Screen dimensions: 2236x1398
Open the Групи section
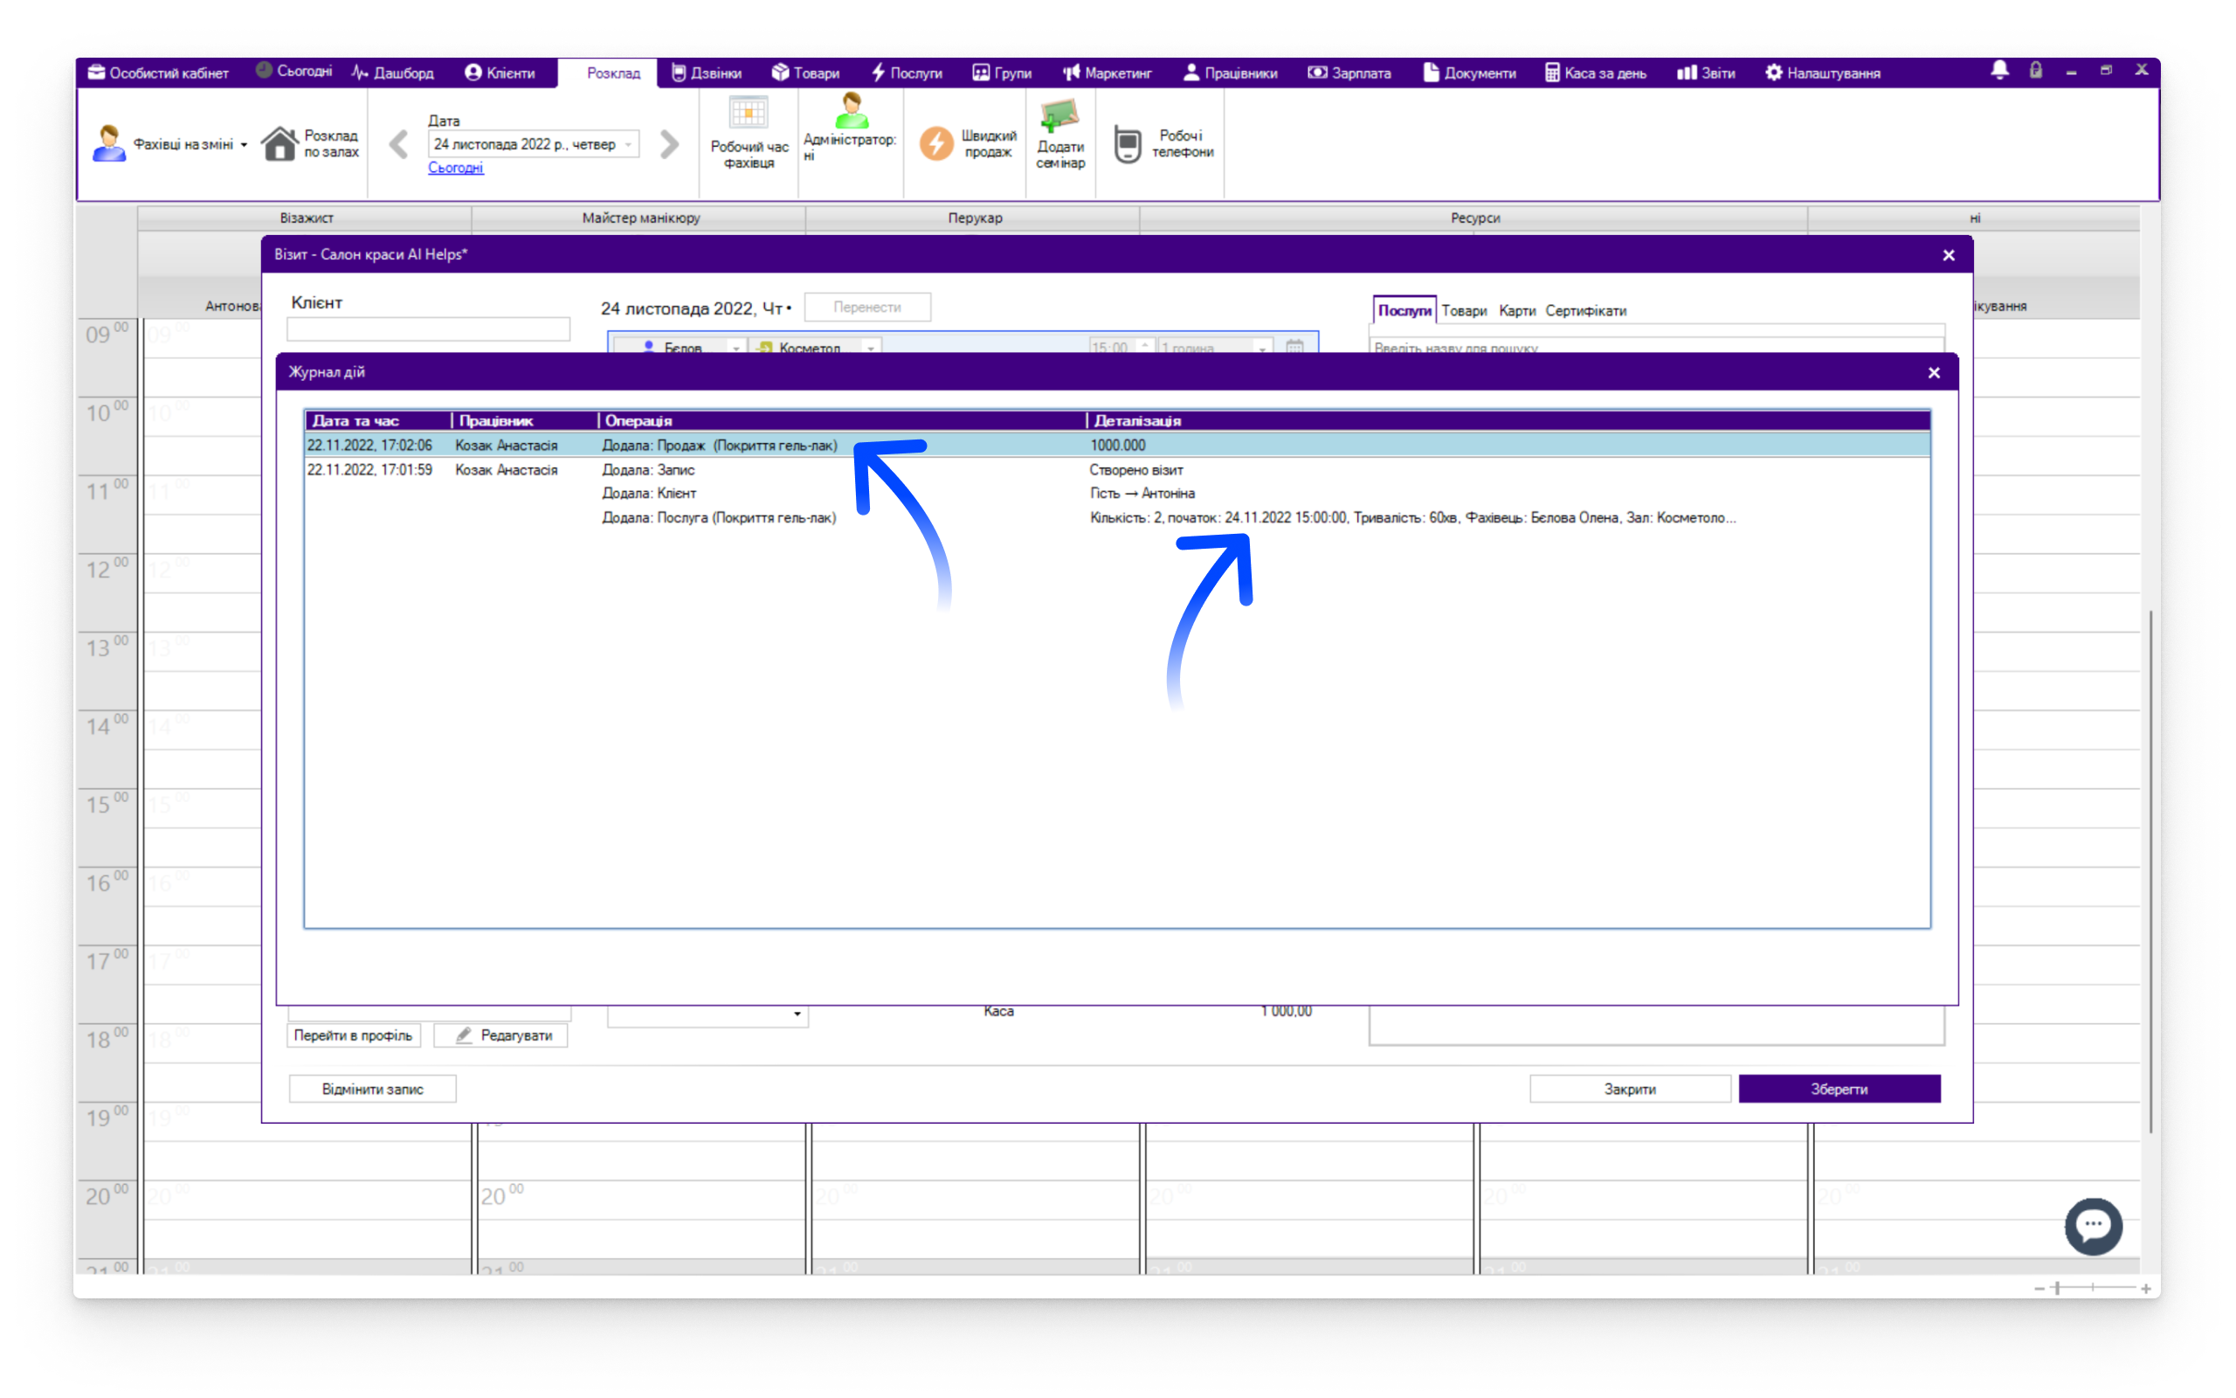tap(1002, 73)
